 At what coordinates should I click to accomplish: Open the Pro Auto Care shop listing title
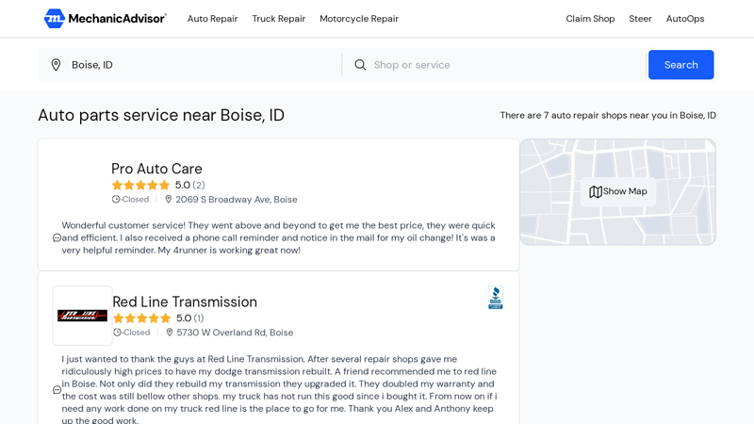tap(156, 169)
